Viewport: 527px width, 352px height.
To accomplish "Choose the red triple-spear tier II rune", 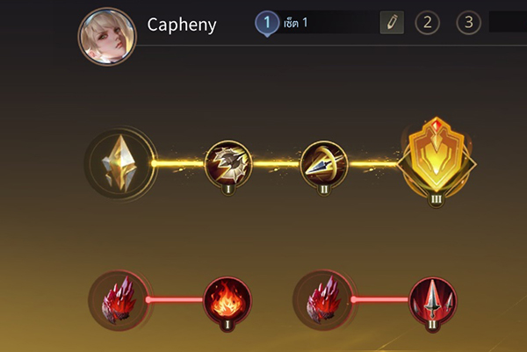I will coord(432,300).
